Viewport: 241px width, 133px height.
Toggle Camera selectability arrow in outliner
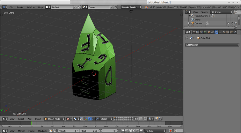point(232,23)
